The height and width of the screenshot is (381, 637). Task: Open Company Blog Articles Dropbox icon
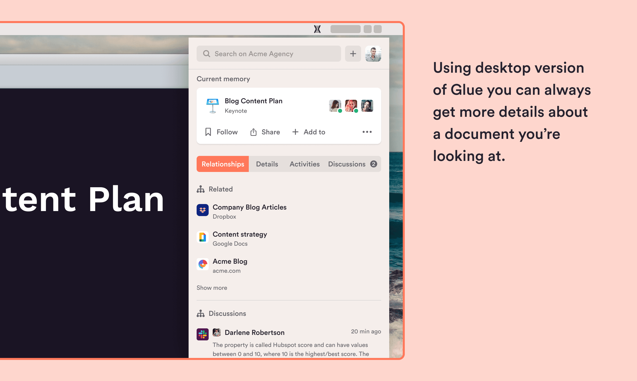coord(202,210)
